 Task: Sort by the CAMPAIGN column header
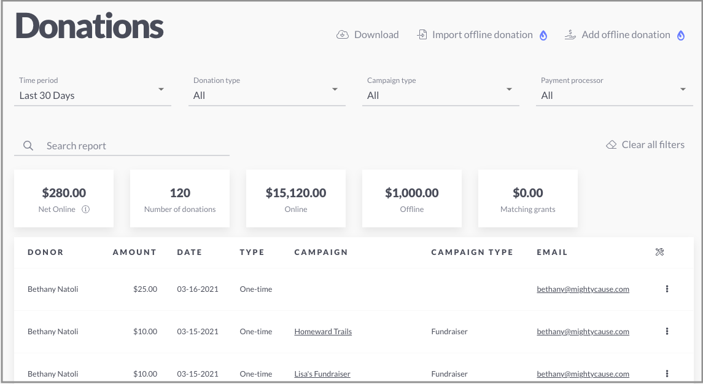click(321, 252)
